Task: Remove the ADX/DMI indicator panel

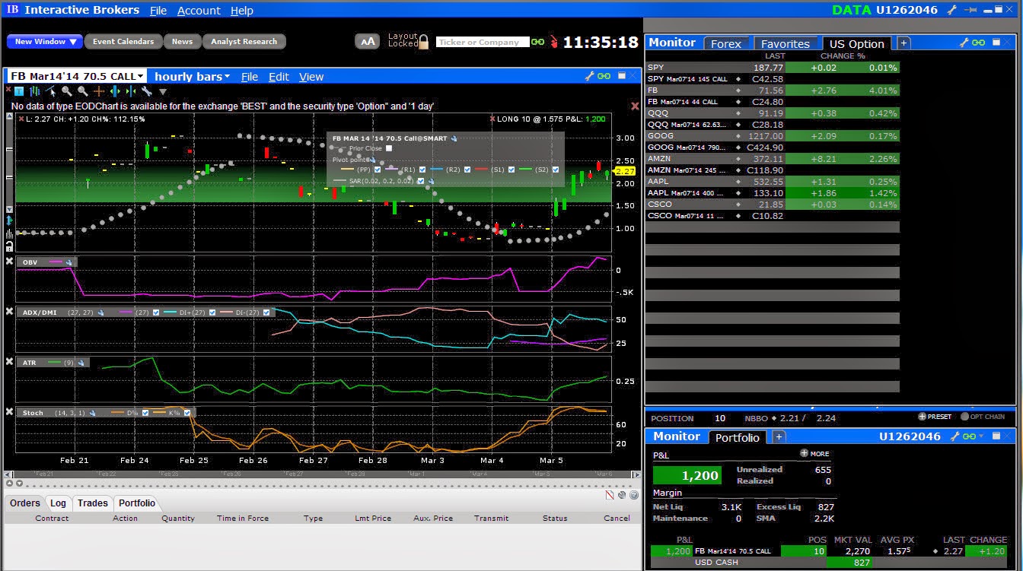Action: (x=9, y=311)
